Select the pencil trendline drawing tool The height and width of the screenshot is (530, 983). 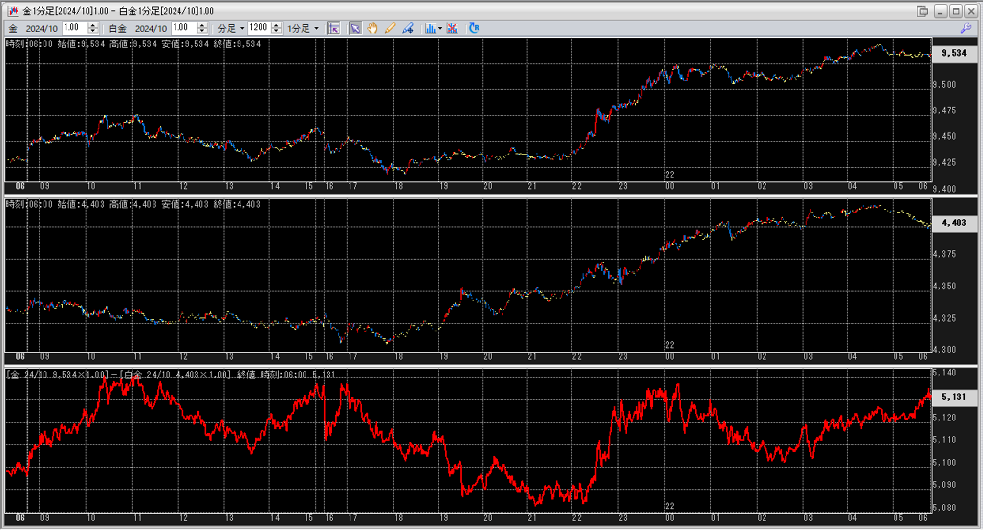point(390,28)
